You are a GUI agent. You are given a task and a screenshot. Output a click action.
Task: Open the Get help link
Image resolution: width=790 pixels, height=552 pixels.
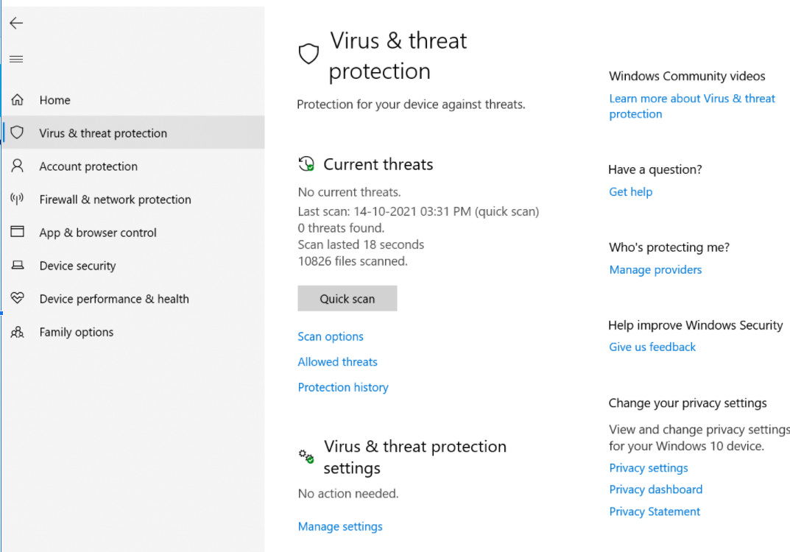coord(630,192)
